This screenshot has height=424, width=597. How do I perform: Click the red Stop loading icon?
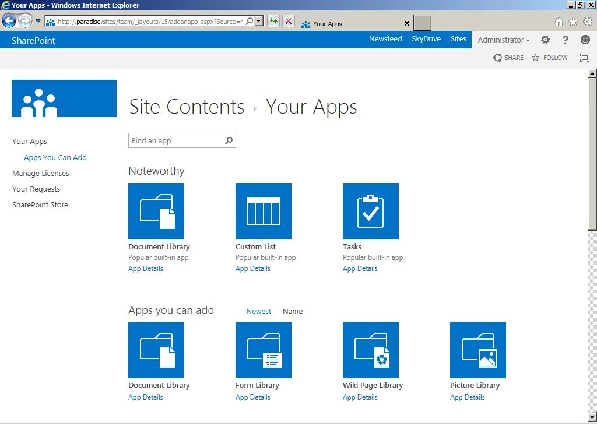[x=289, y=22]
